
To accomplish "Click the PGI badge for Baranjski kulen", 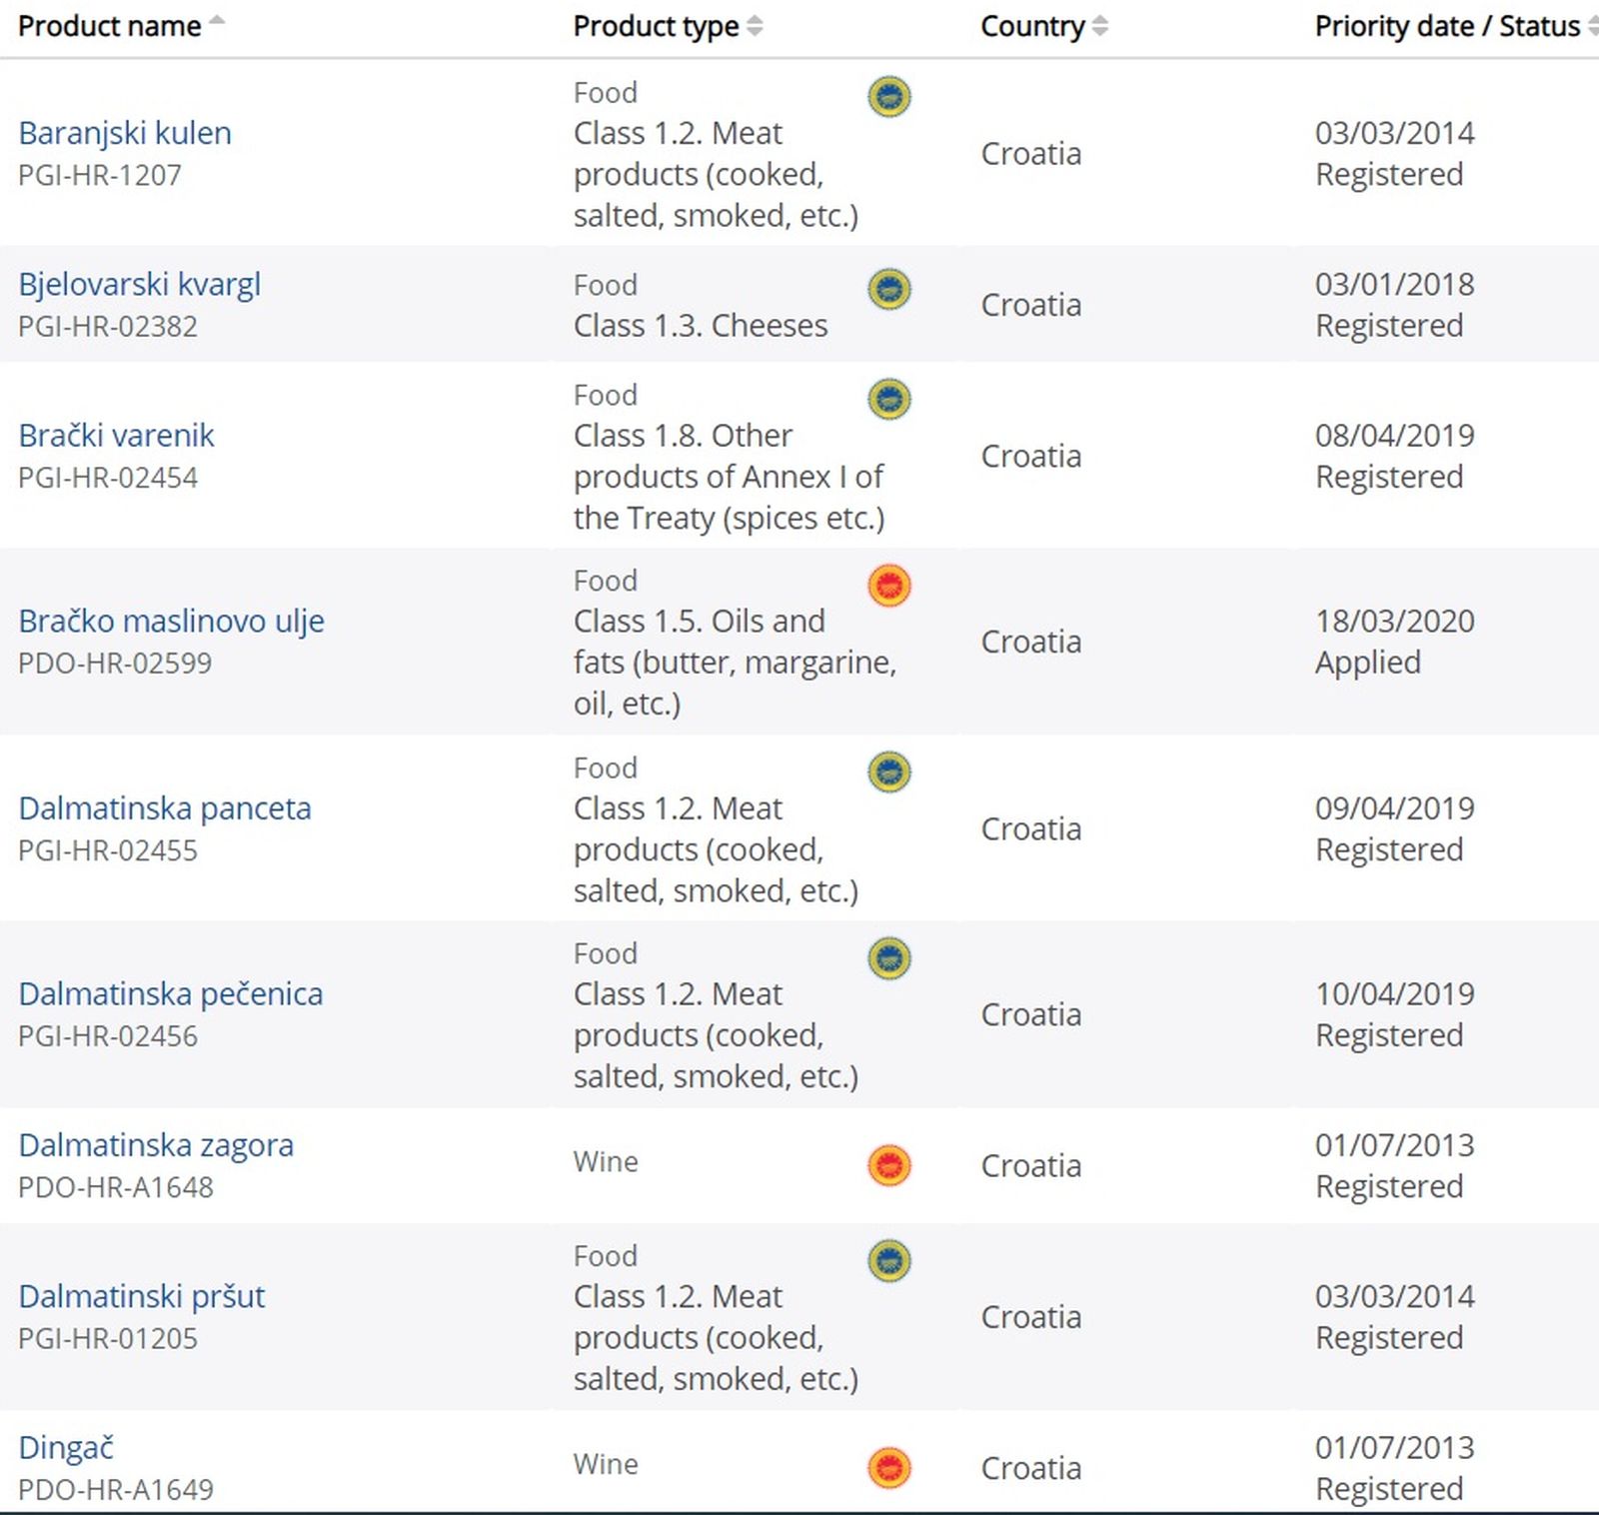I will point(888,97).
